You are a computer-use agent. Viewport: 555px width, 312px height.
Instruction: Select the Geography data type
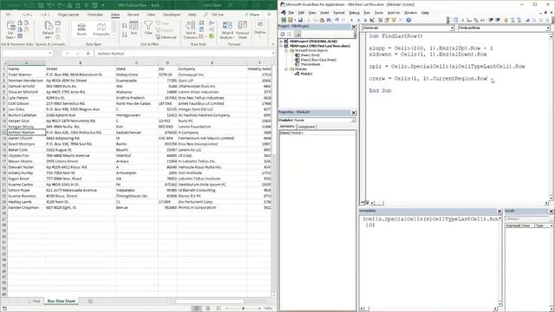(x=101, y=29)
